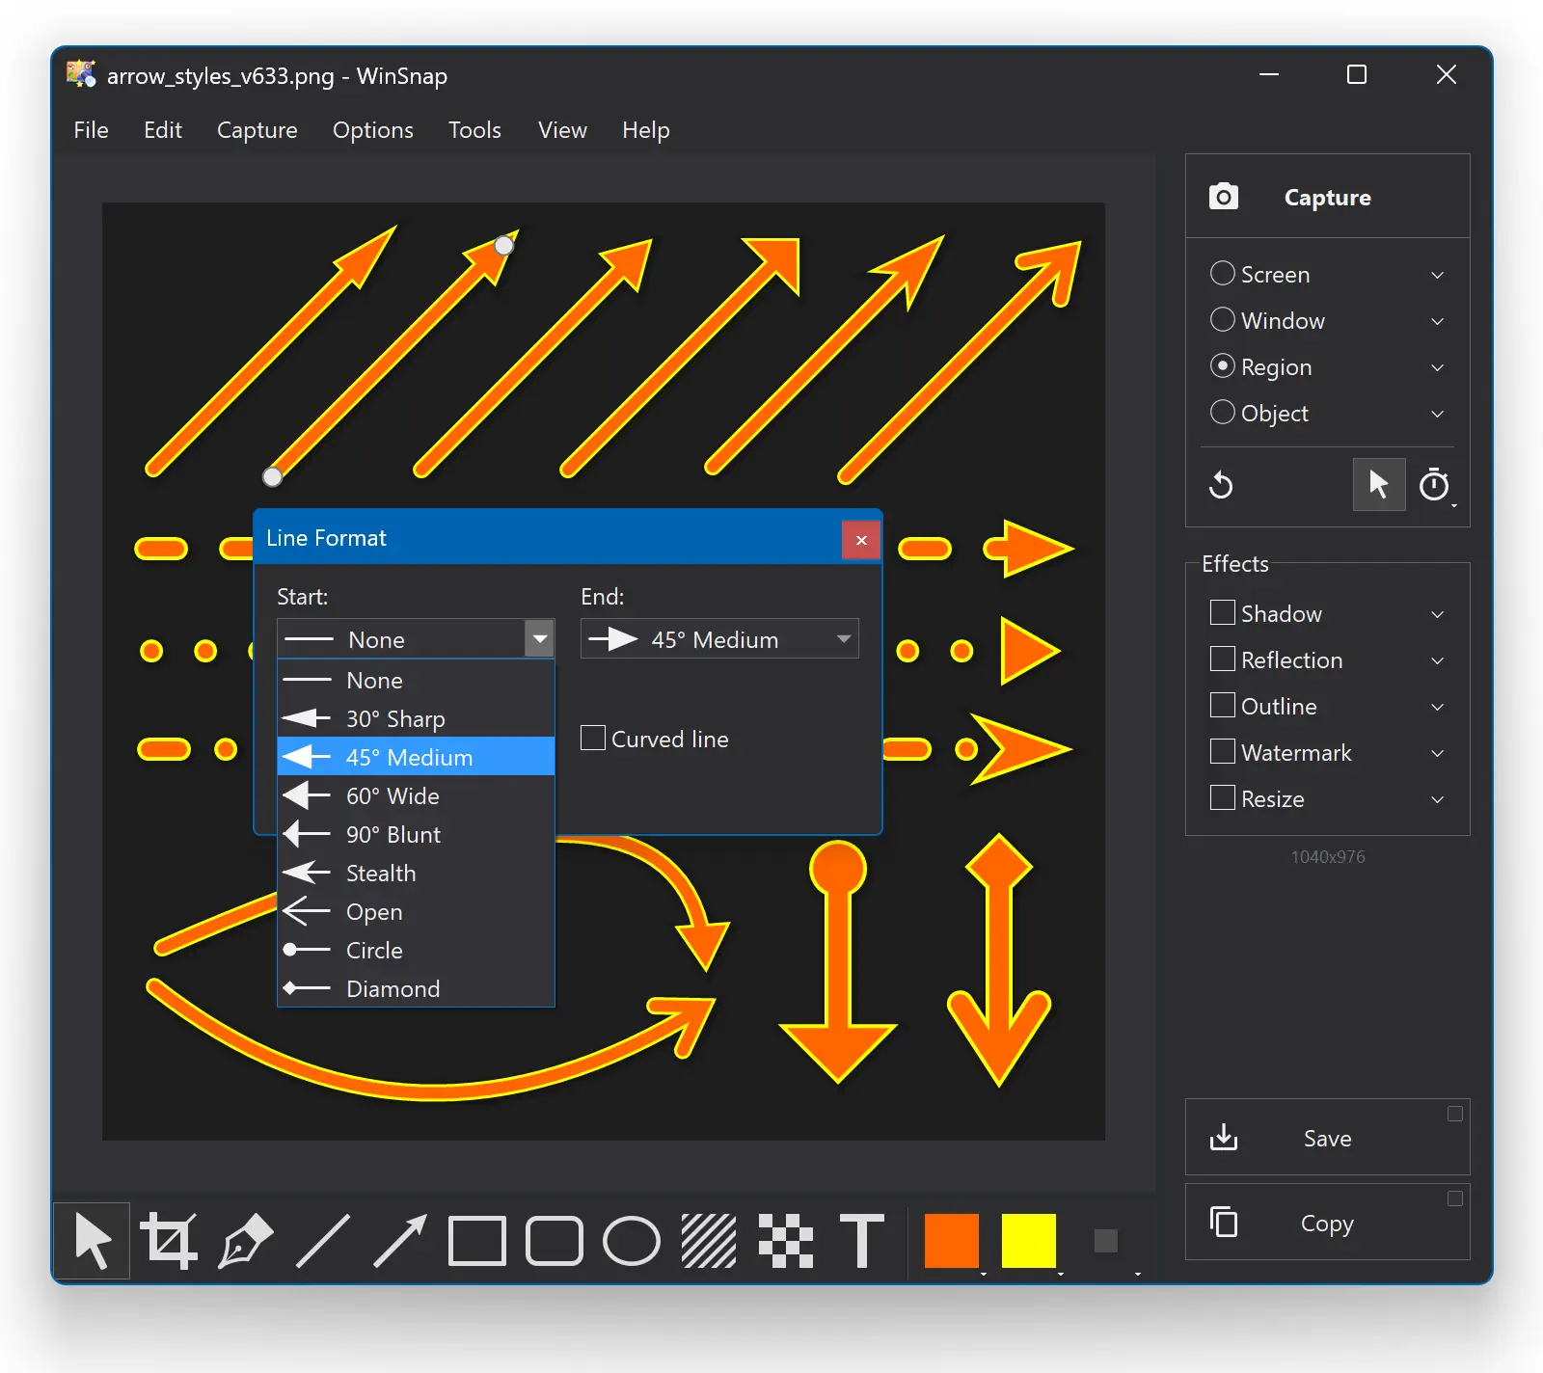Click the Save download icon
The image size is (1543, 1373).
click(1224, 1138)
